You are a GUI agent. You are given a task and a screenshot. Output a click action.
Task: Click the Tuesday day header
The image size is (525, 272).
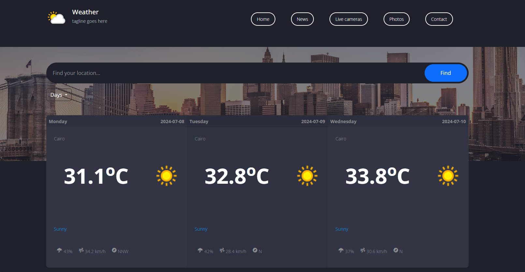pyautogui.click(x=199, y=122)
